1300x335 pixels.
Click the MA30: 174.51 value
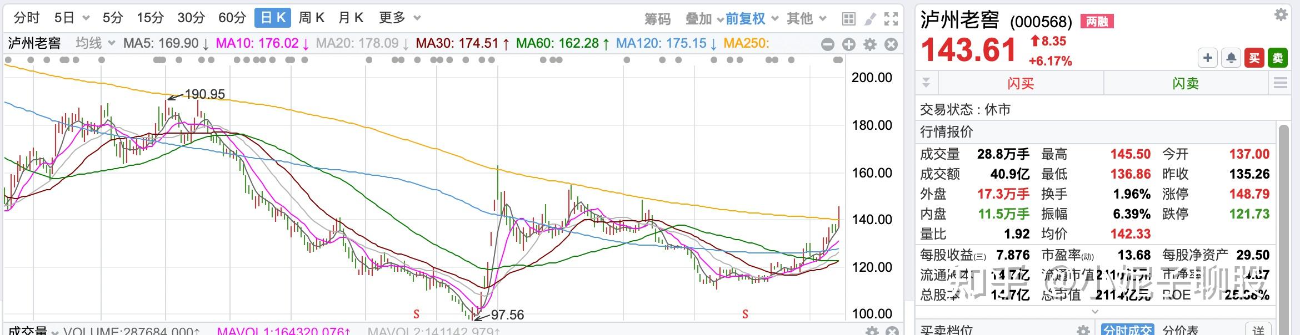pos(462,43)
